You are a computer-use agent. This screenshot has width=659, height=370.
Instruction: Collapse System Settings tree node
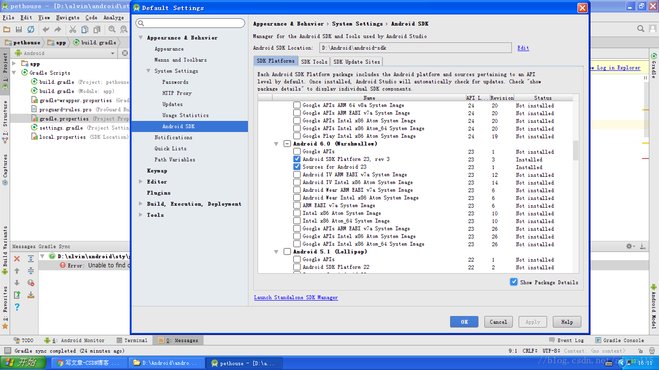149,71
